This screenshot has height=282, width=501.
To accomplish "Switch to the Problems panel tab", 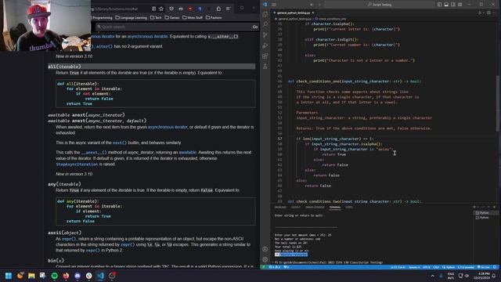I will click(280, 207).
